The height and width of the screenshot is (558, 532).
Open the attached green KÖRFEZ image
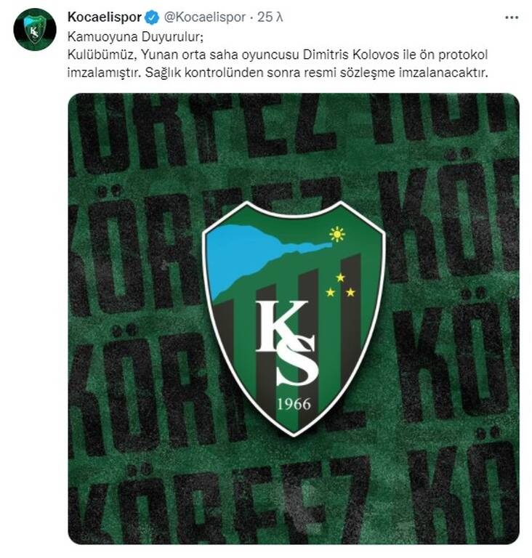(294, 318)
